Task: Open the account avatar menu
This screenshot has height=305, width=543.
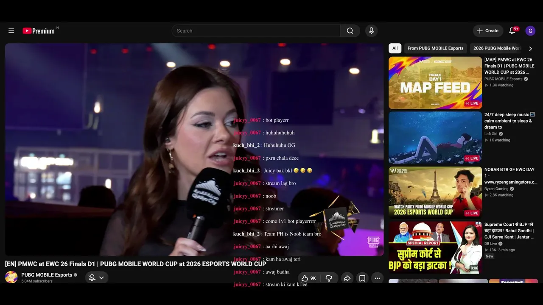Action: coord(530,31)
